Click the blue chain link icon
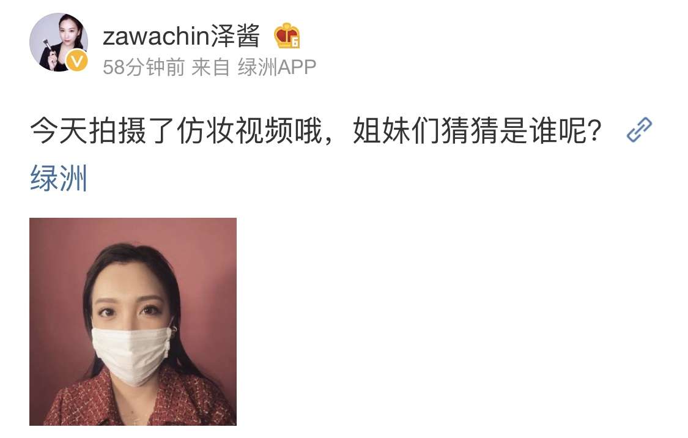This screenshot has width=688, height=438. pos(639,130)
